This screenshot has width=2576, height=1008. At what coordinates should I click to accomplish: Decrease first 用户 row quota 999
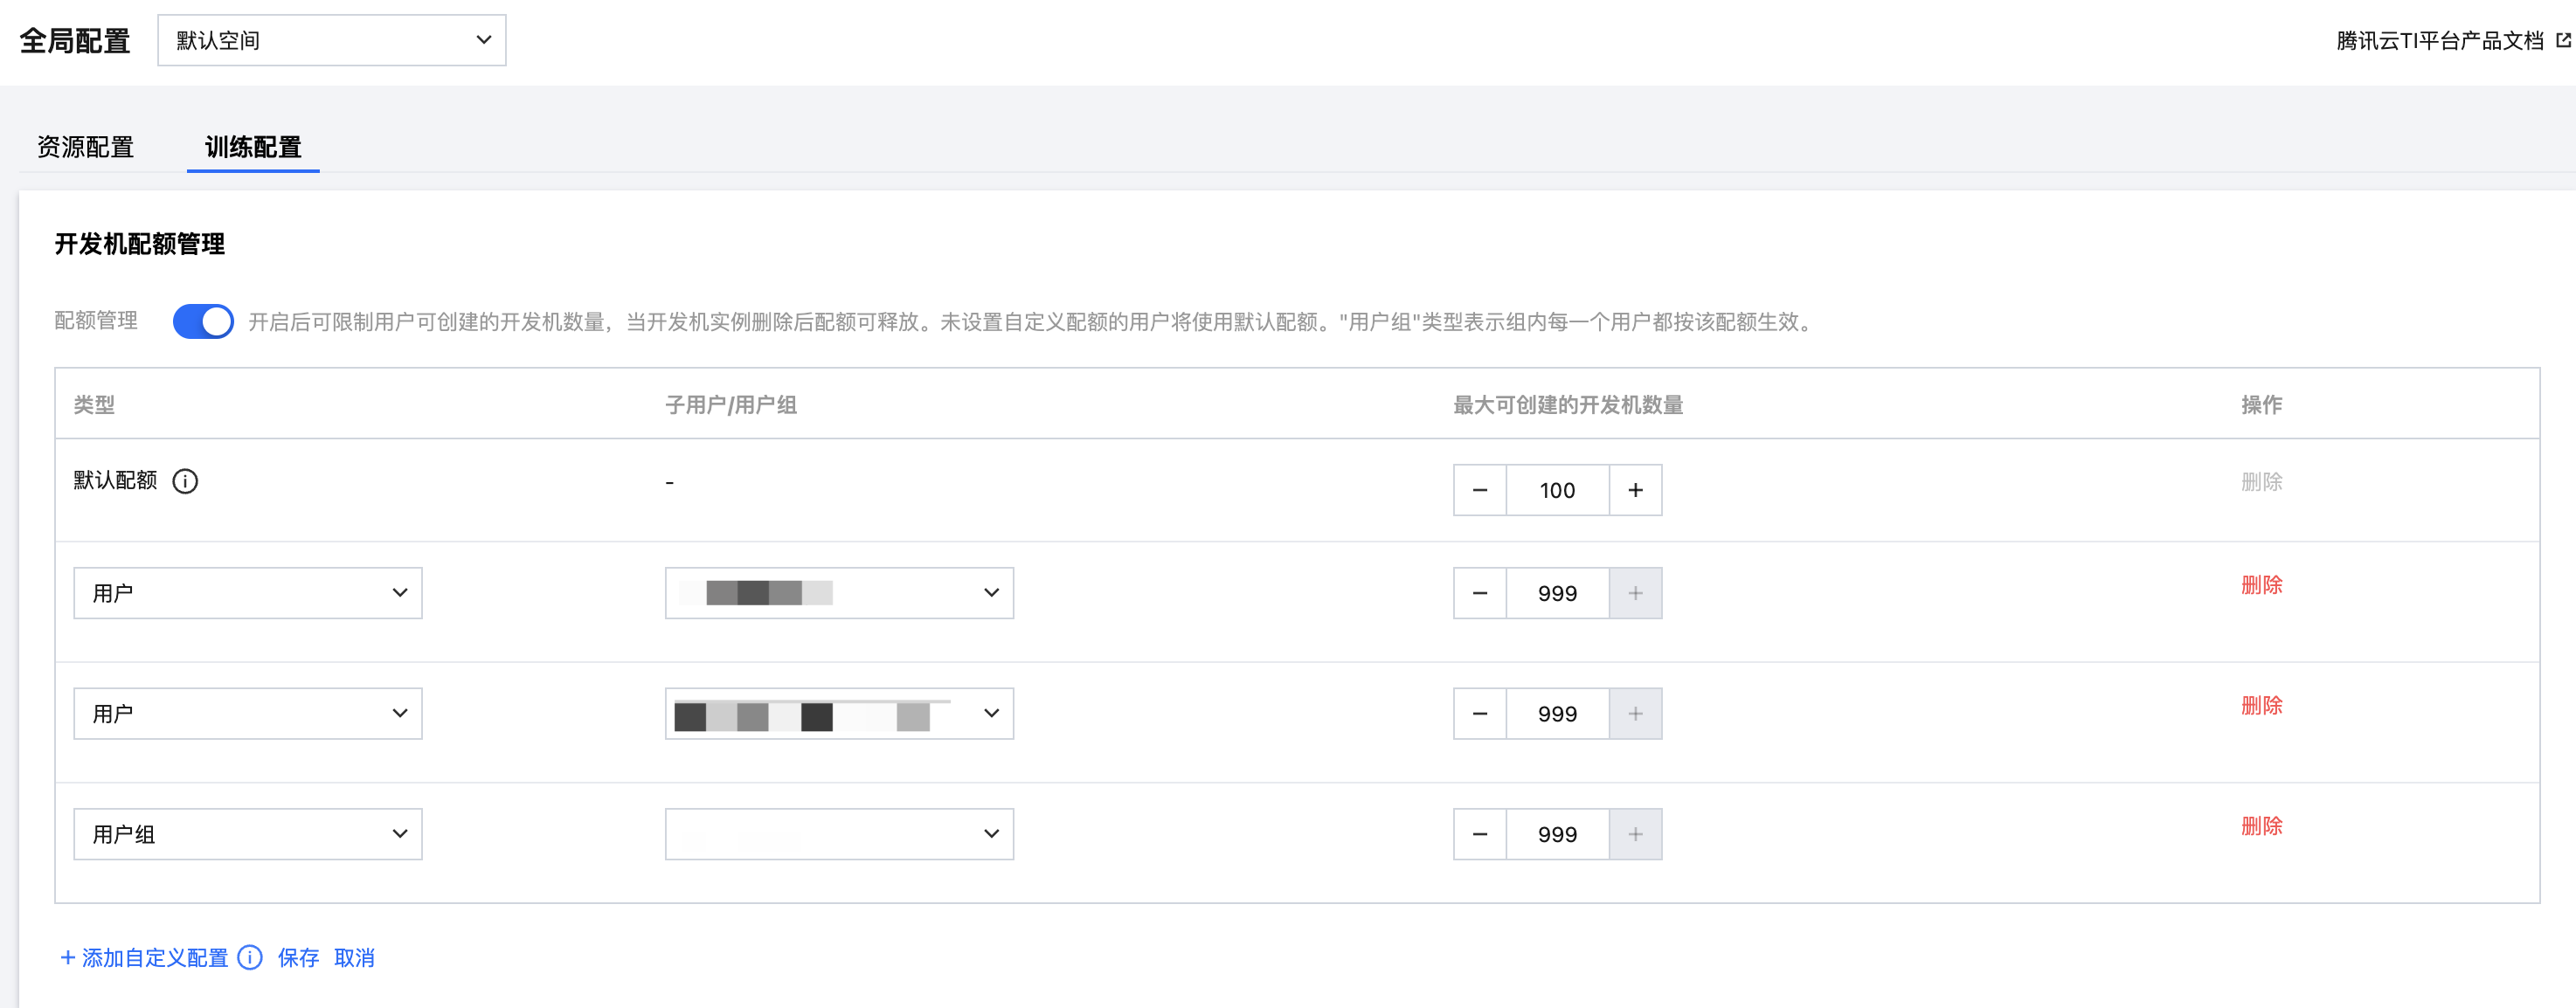pos(1480,593)
